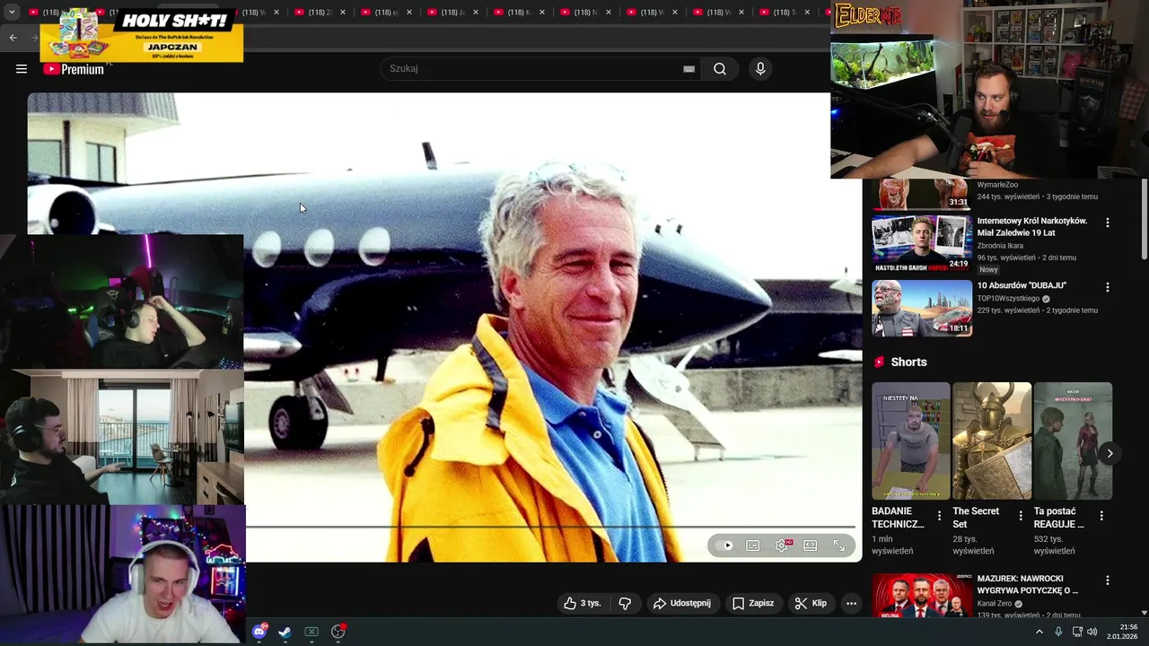Go back with browser back arrow

click(x=13, y=37)
